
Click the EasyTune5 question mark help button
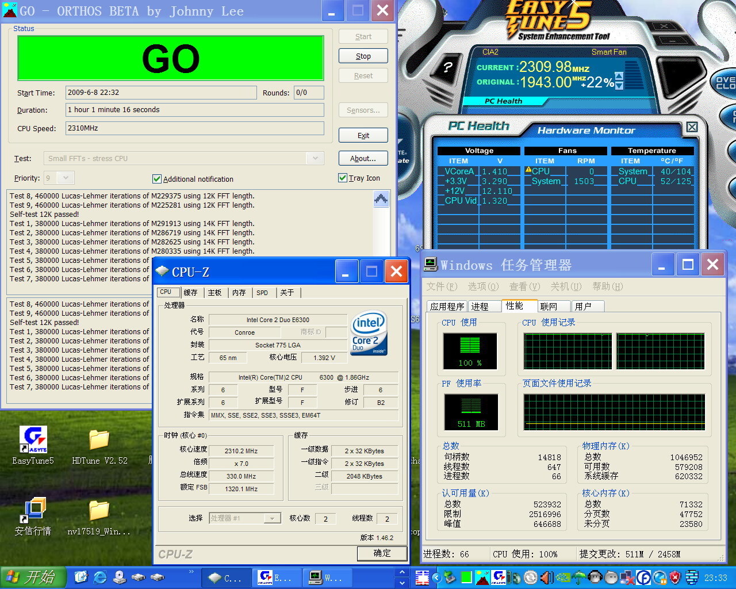point(448,67)
